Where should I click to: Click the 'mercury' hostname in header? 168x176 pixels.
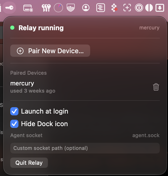coord(149,28)
